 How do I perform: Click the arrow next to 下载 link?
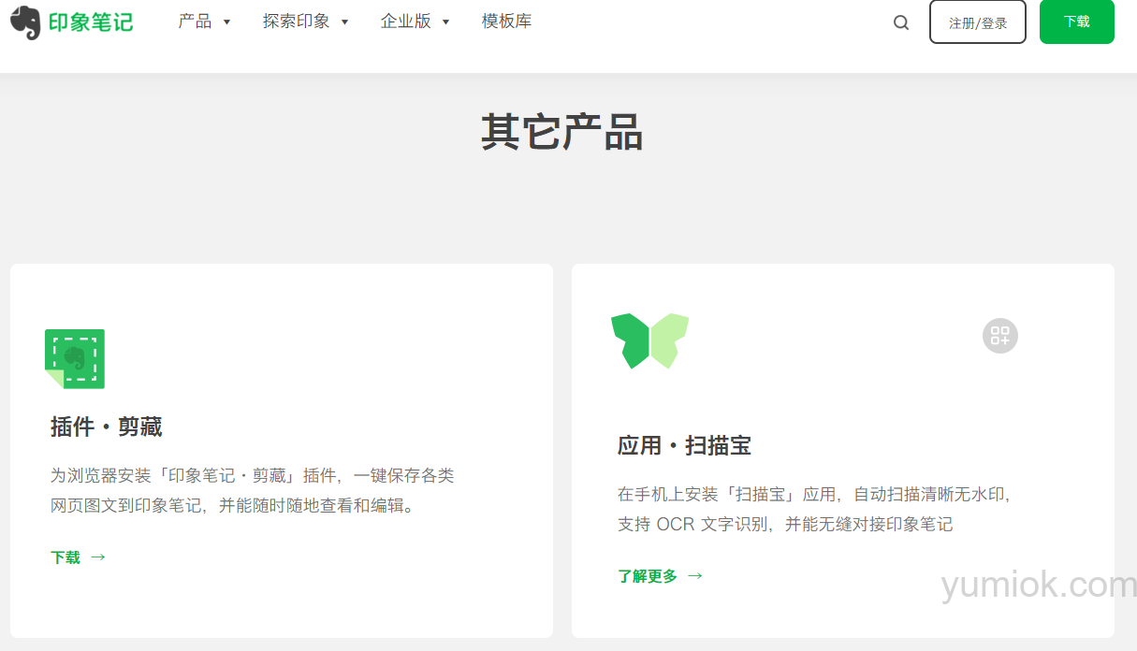98,557
